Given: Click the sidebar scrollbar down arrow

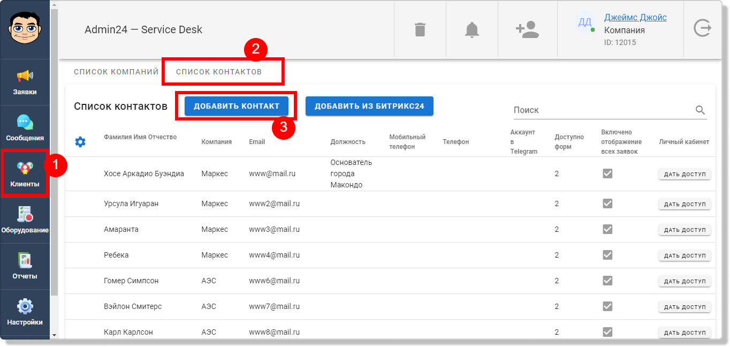Looking at the screenshot, I should 54,334.
